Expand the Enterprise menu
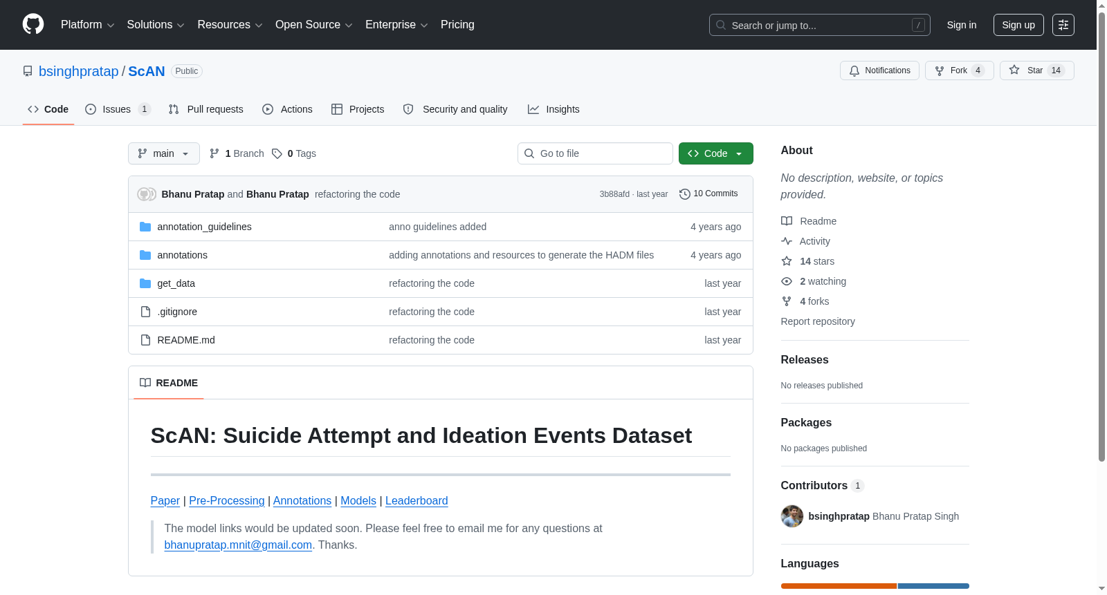Viewport: 1107px width, 595px height. 397,25
